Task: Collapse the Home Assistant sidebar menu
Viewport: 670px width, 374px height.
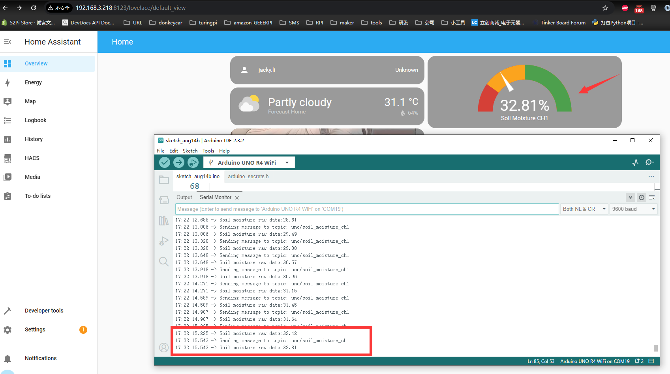Action: (x=8, y=42)
